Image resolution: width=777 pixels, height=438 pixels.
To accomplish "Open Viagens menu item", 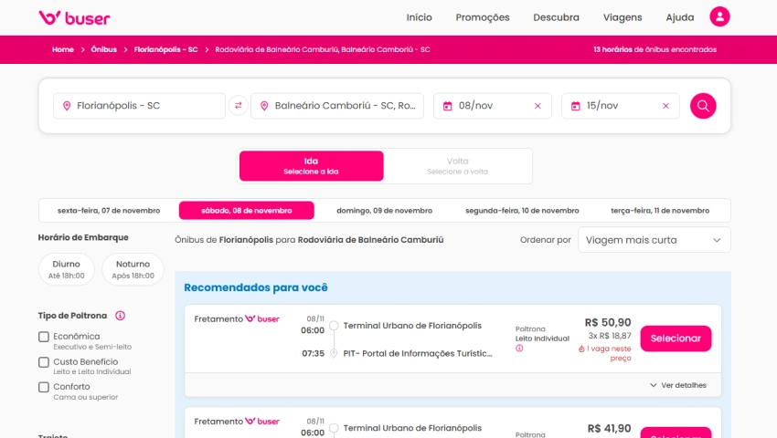I will click(x=623, y=17).
